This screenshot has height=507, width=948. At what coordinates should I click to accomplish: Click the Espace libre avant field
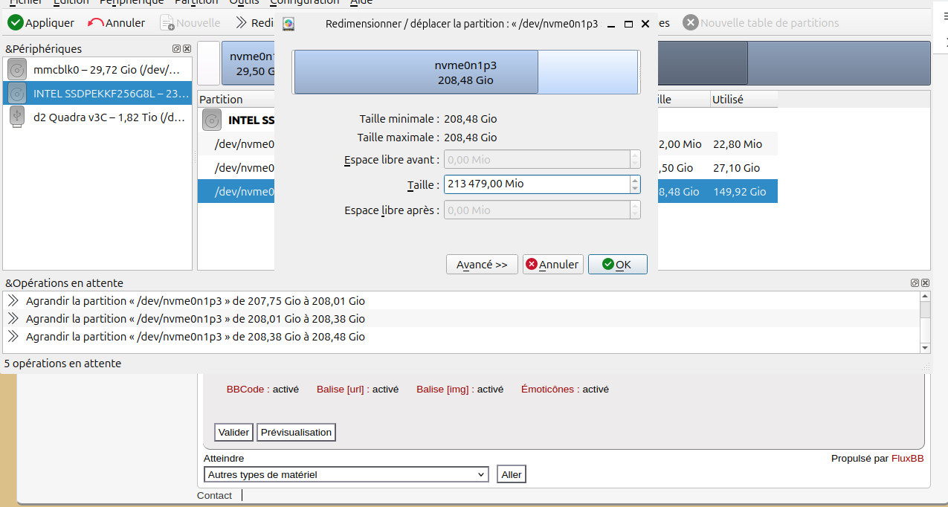[x=536, y=160]
